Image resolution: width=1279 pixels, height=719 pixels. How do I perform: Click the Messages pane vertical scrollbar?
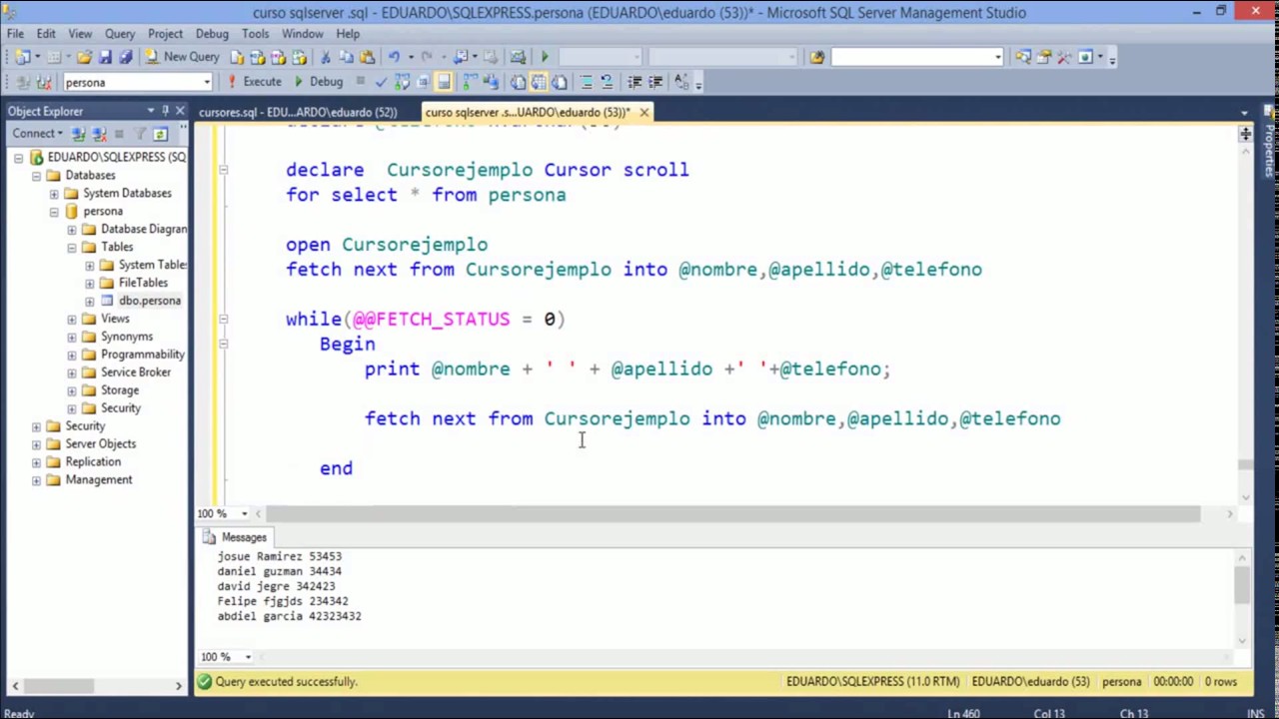point(1242,585)
